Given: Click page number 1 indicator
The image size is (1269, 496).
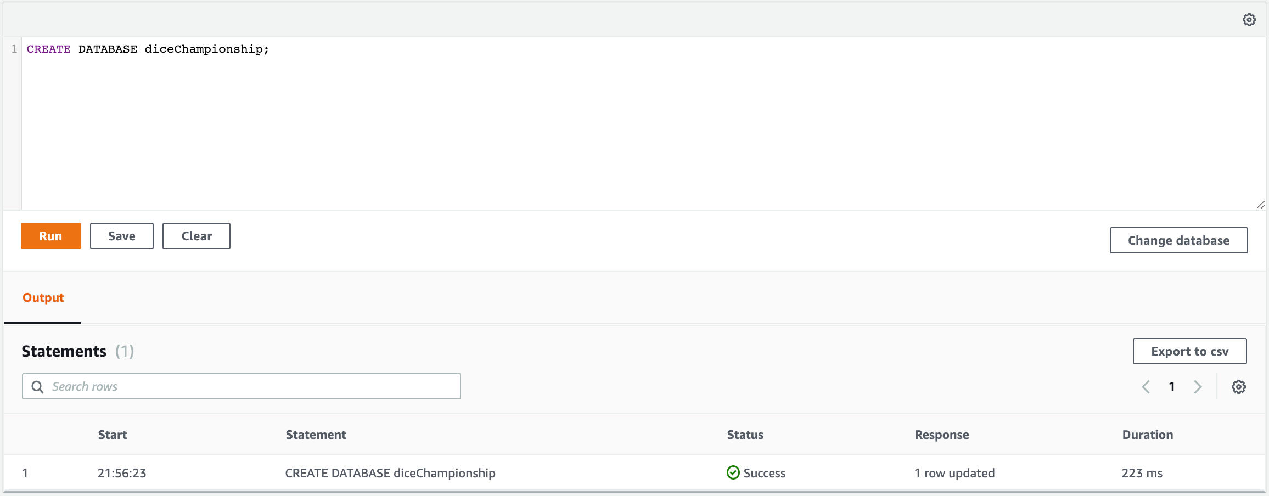Looking at the screenshot, I should pos(1172,387).
